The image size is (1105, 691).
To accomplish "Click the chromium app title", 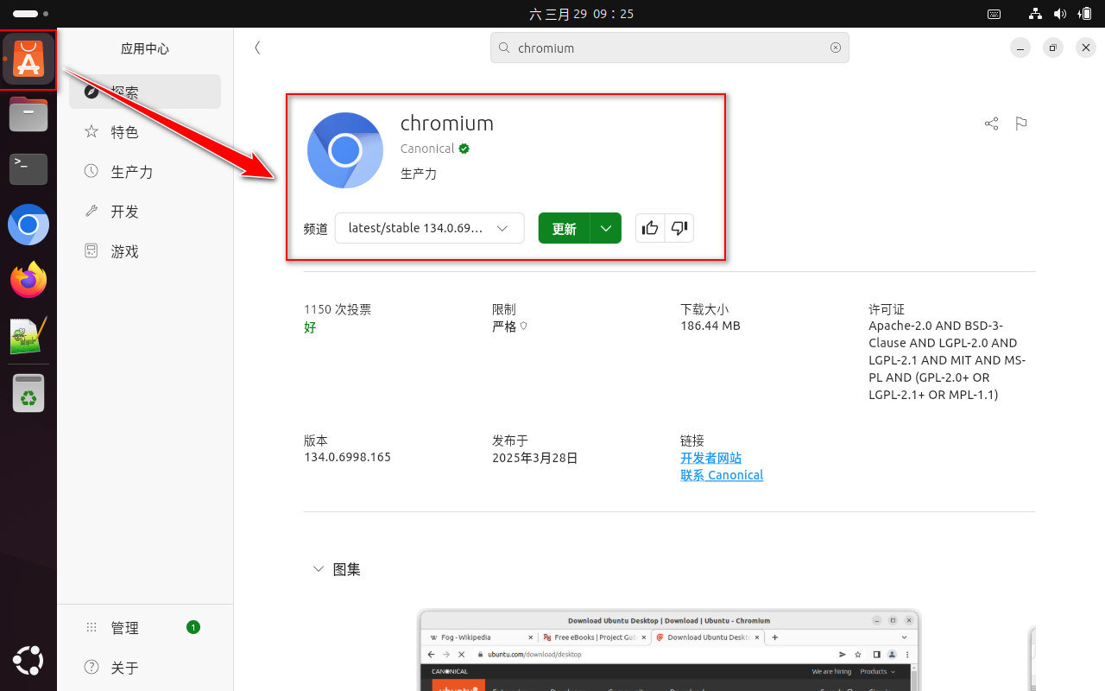I will coord(447,124).
